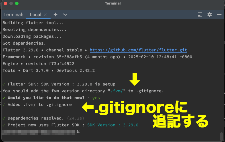Click the '2025-02-10 12:48:41 -0800' timestamp
The image size is (225, 142).
[160, 57]
